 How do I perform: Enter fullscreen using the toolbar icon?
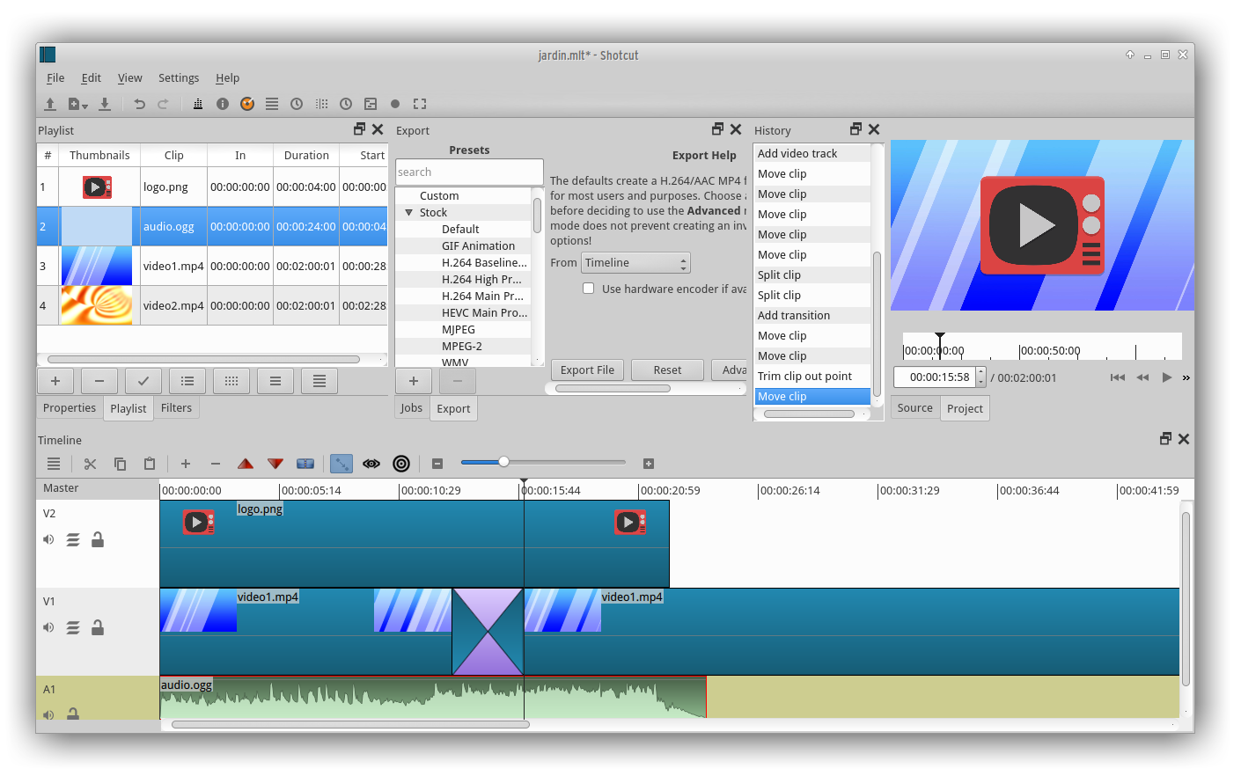click(x=420, y=104)
